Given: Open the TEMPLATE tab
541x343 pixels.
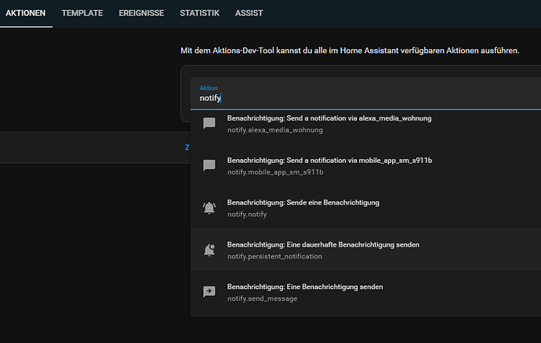Looking at the screenshot, I should pyautogui.click(x=82, y=13).
